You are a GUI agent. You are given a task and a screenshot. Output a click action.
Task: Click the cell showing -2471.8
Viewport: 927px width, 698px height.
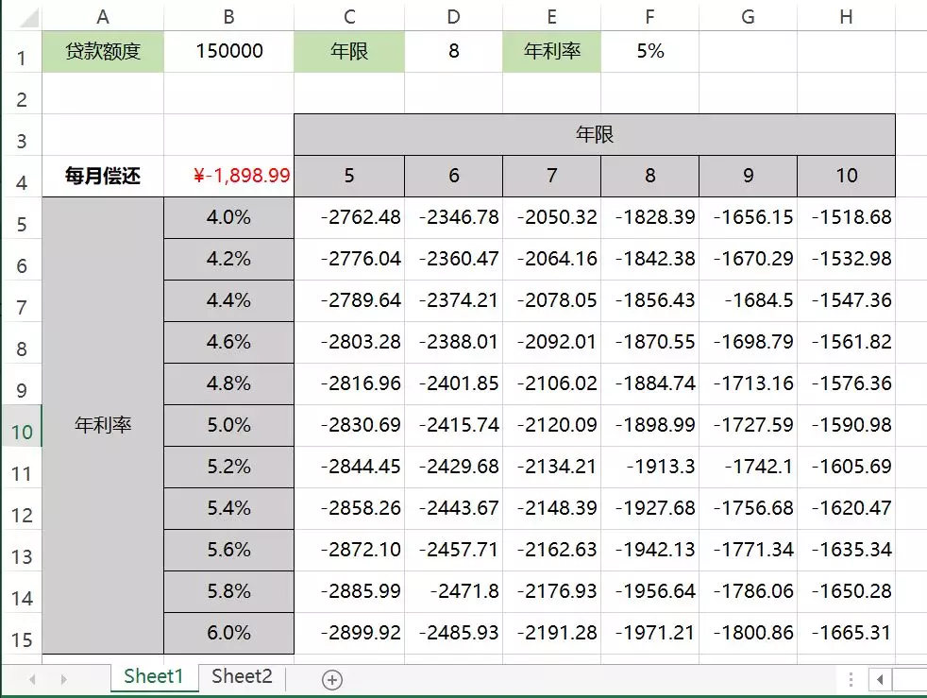(453, 591)
